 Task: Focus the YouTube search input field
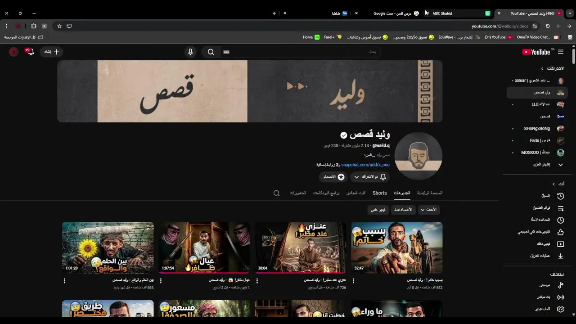(x=301, y=52)
